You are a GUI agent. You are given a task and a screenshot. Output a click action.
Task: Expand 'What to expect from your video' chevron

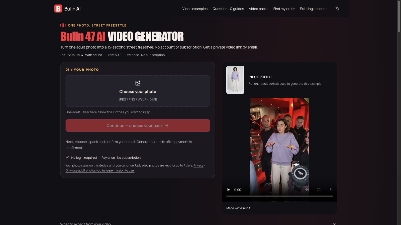pos(335,224)
